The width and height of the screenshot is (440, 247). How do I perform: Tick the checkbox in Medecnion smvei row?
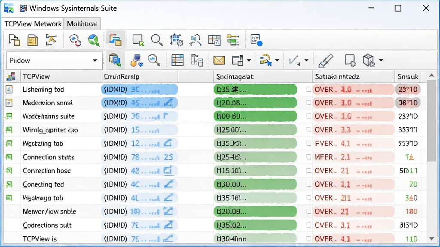[x=309, y=103]
